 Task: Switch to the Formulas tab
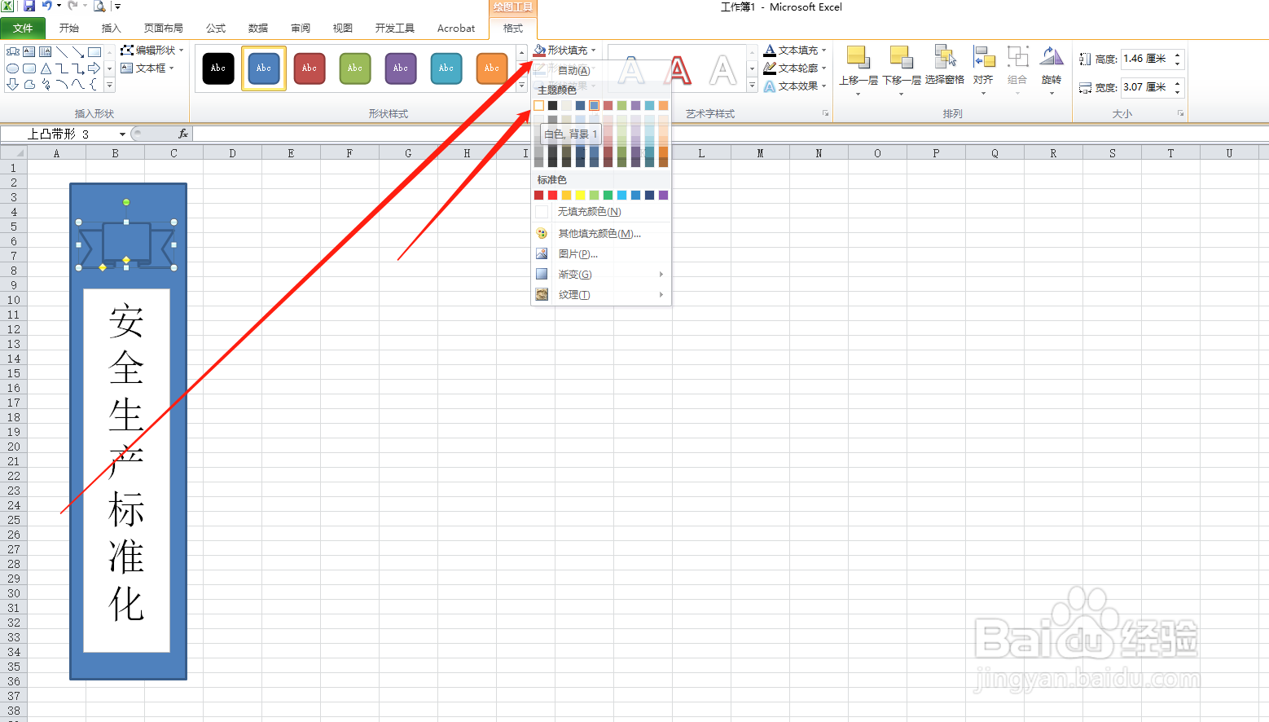click(x=216, y=29)
